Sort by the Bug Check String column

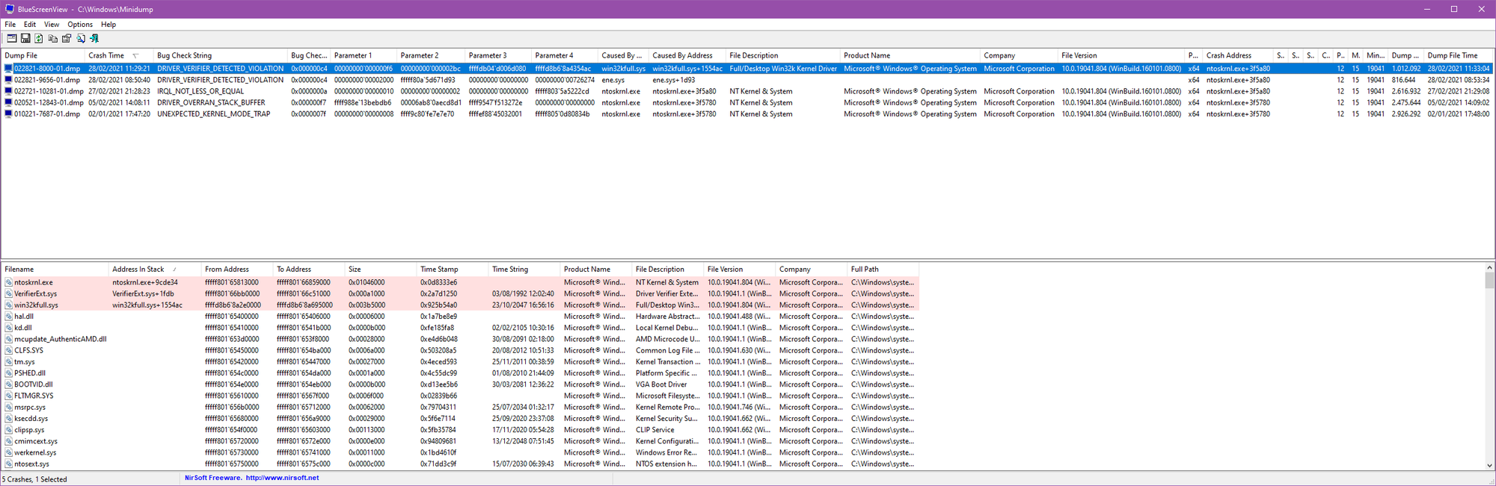click(x=221, y=55)
